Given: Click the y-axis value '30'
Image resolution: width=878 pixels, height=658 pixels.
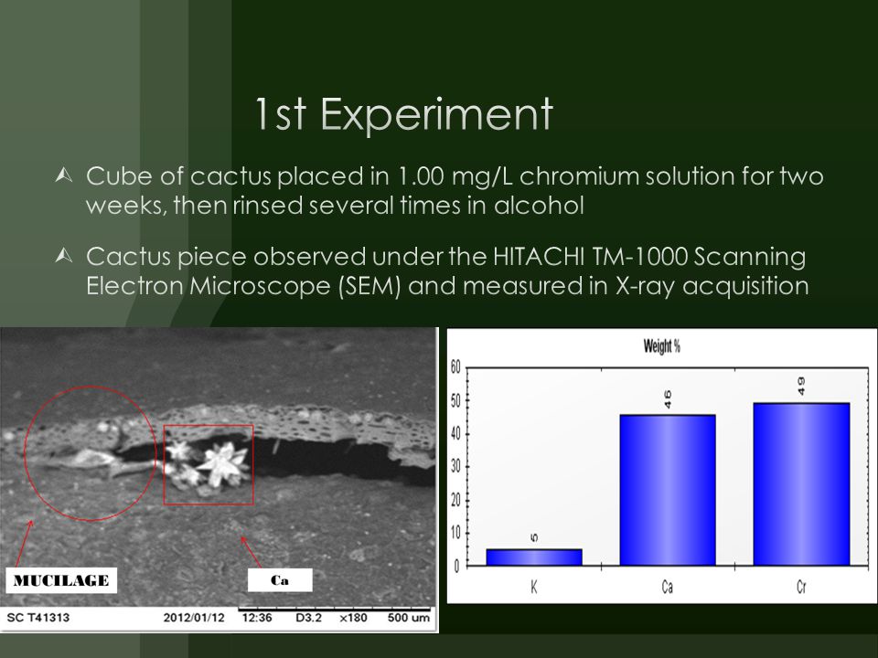Looking at the screenshot, I should [x=455, y=466].
